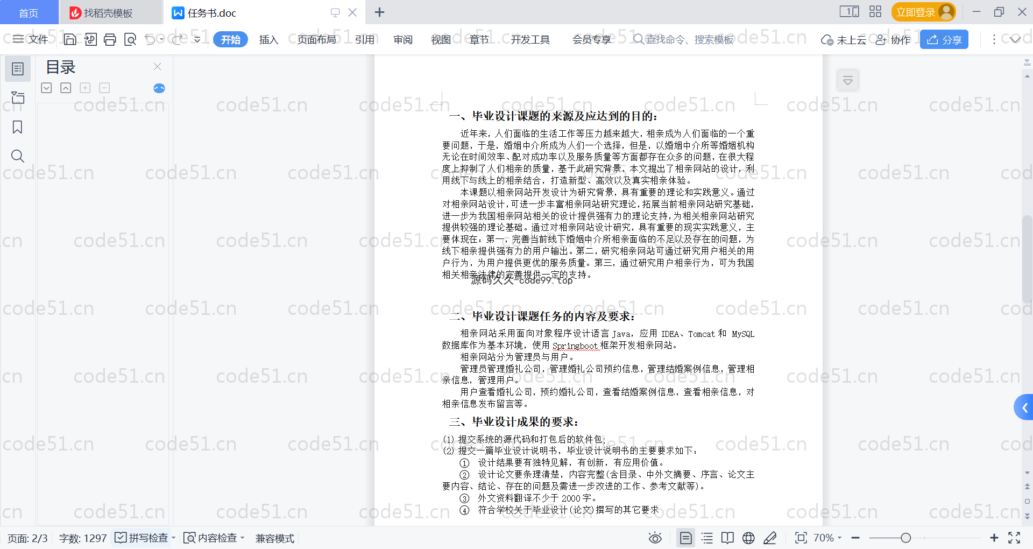Click the promote heading plus icon in 目录 panel
Image resolution: width=1033 pixels, height=549 pixels.
[85, 88]
